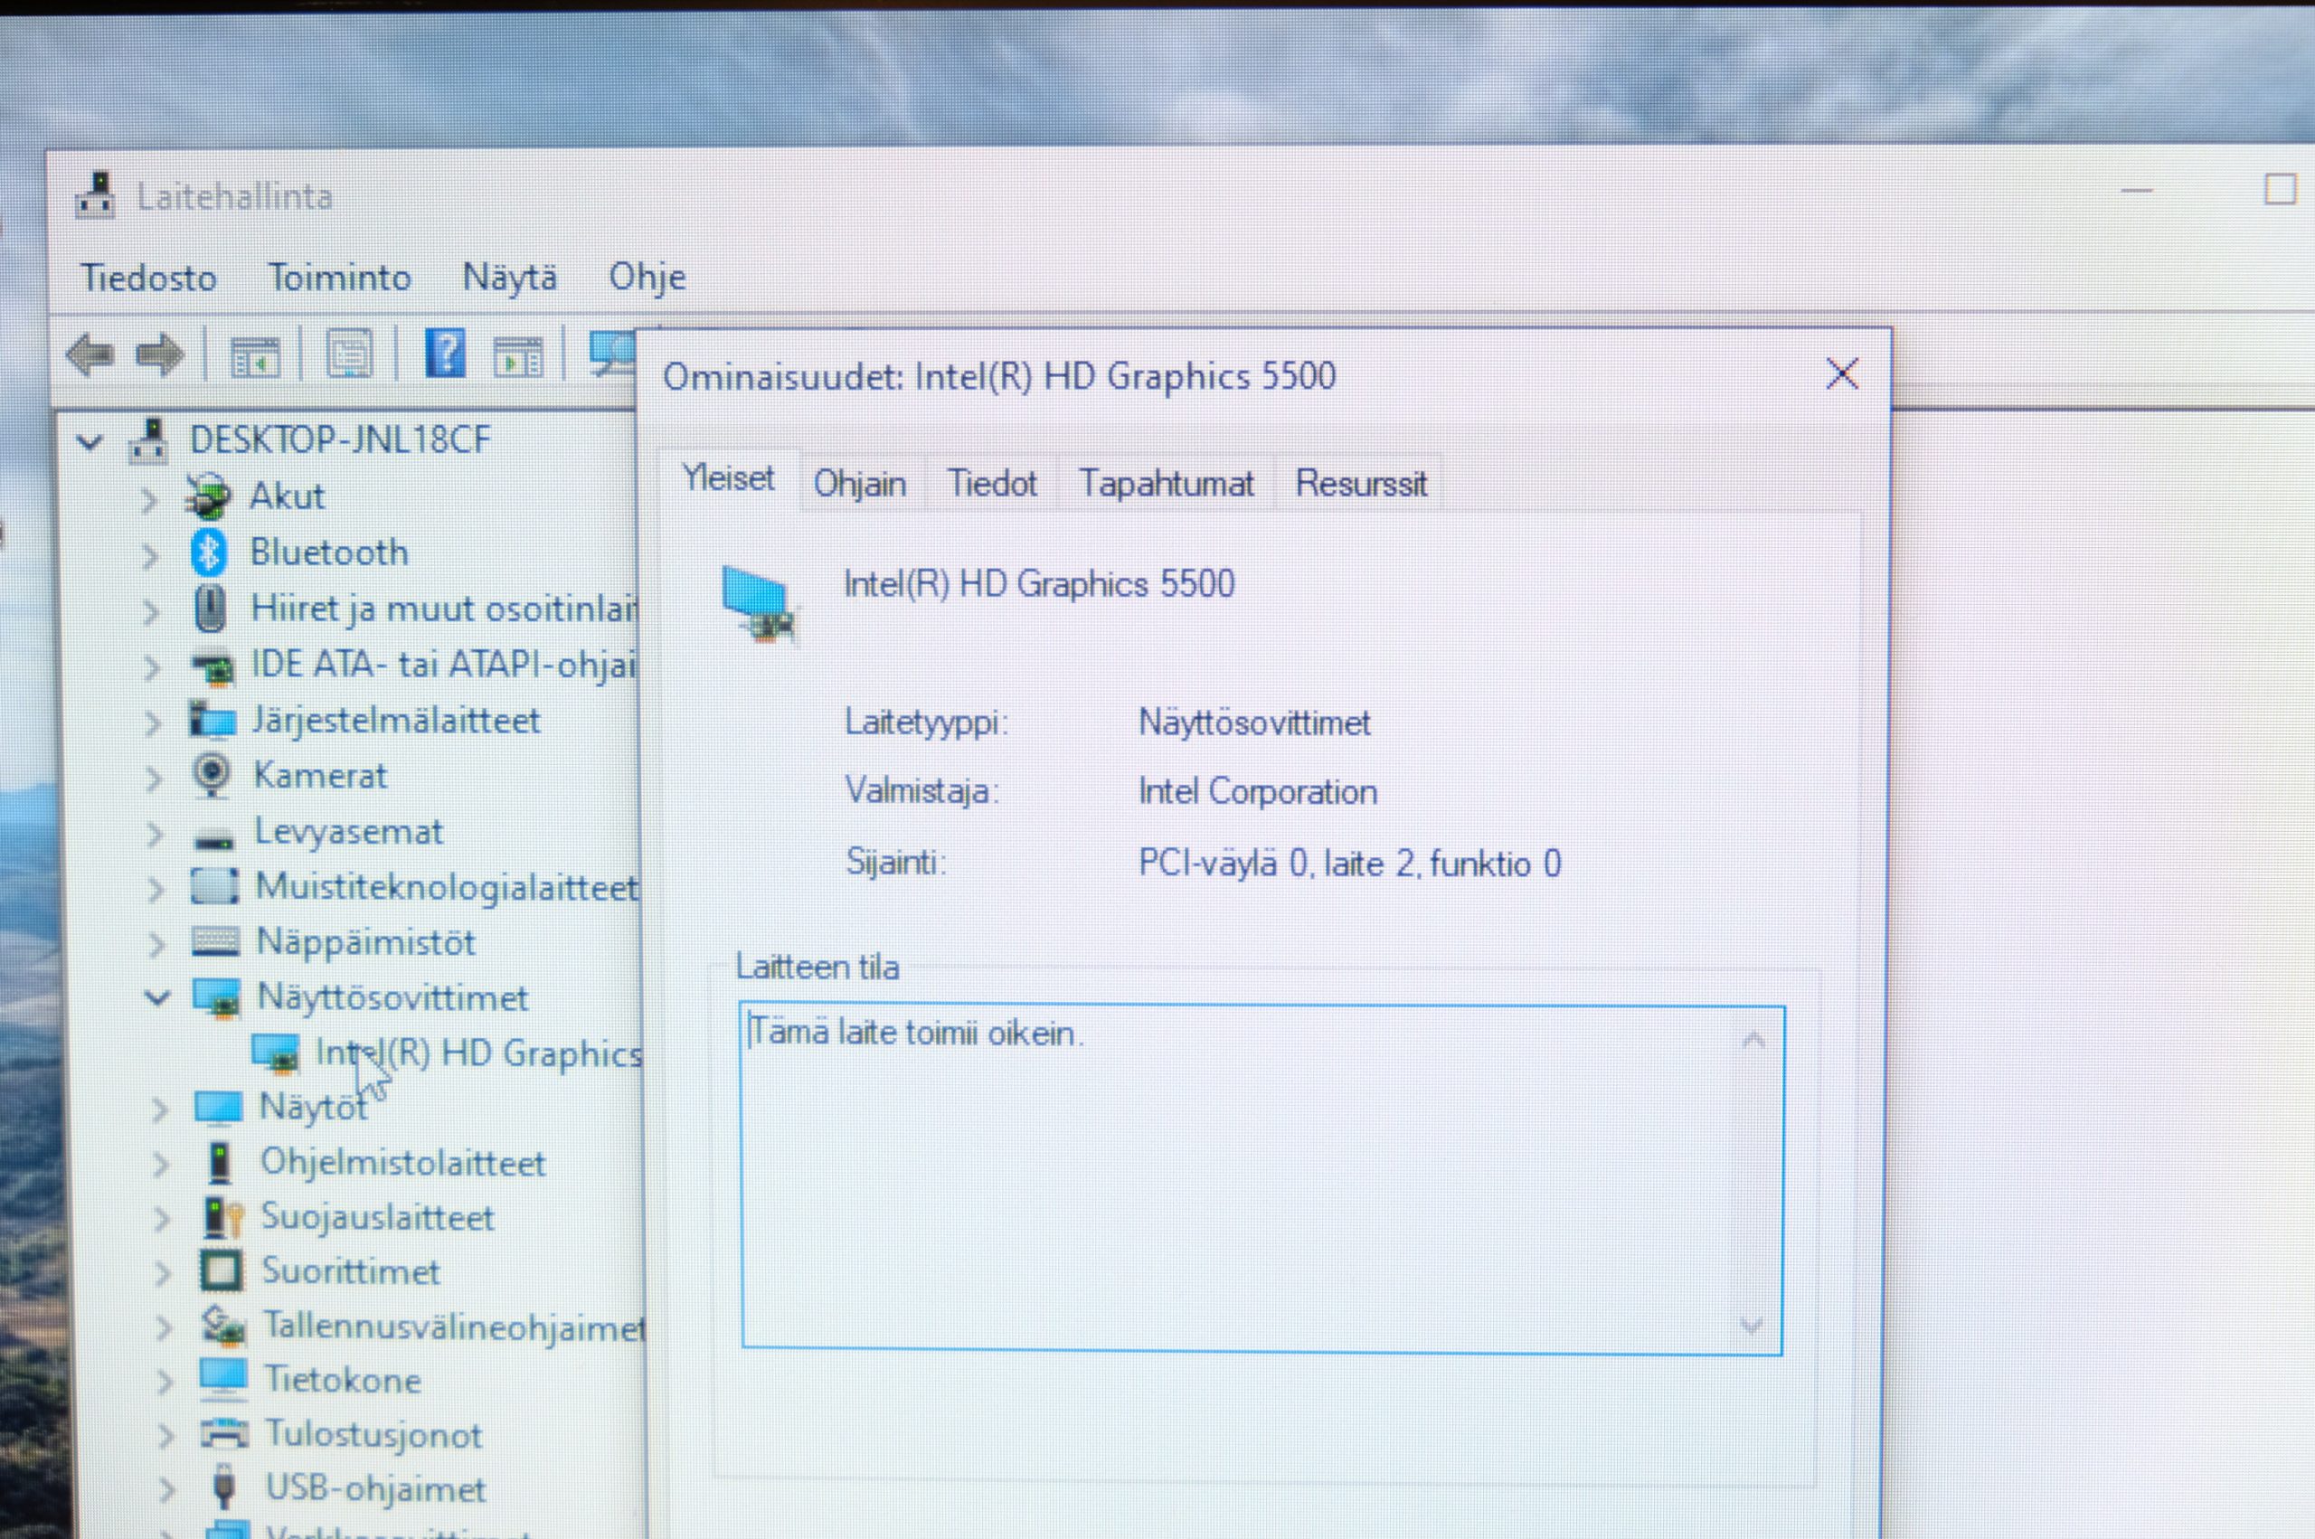Click the action pane toolbar icon
2315x1539 pixels.
point(518,356)
